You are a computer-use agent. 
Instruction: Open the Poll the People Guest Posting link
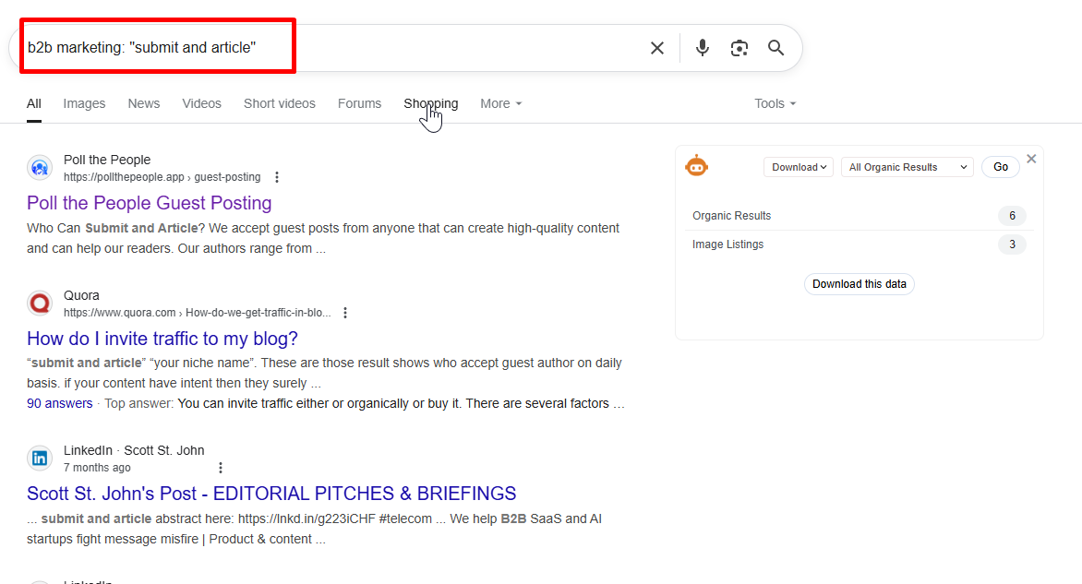pyautogui.click(x=149, y=203)
